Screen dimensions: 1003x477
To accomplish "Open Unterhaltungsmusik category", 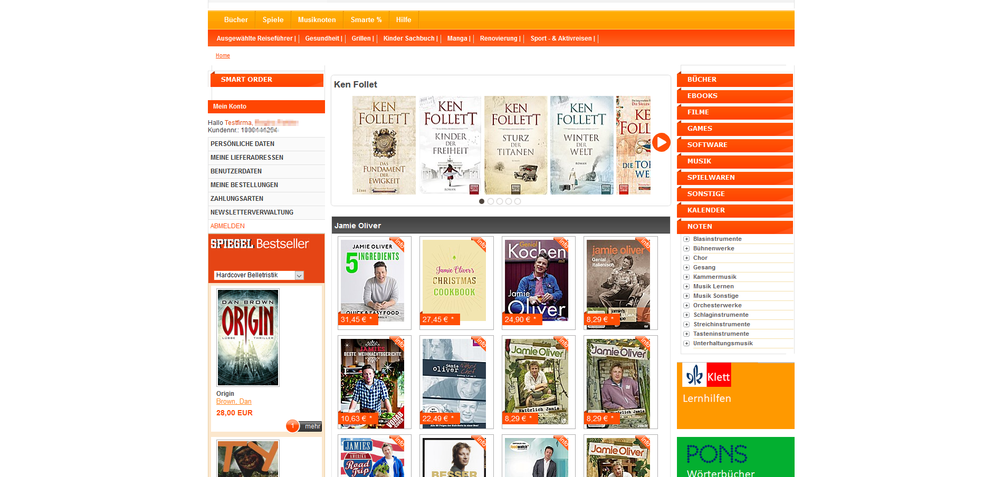I will (723, 344).
